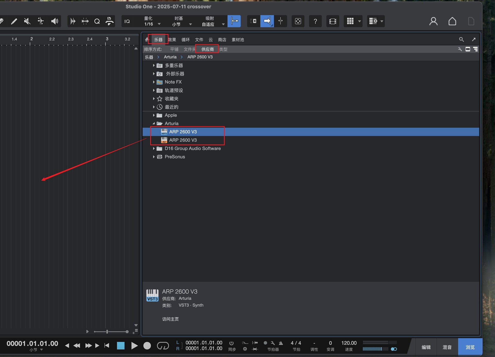Switch to the 循环 tab
Screen dimensions: 495x357
(x=185, y=39)
